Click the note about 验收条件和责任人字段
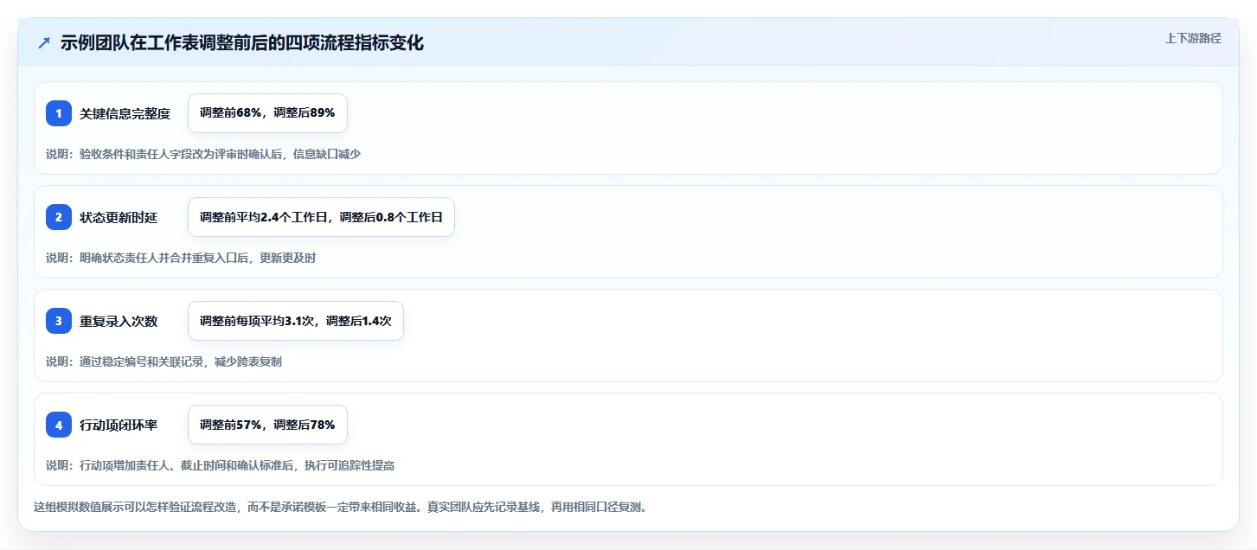This screenshot has width=1257, height=550. pyautogui.click(x=203, y=154)
